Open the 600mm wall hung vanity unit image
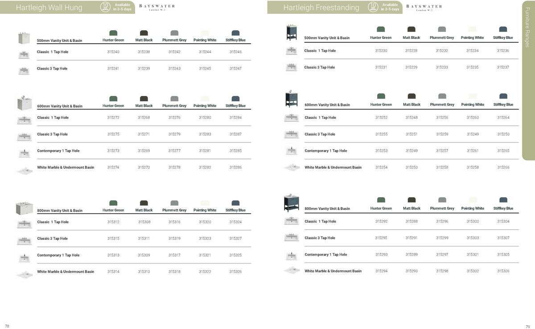This screenshot has height=329, width=535. click(x=24, y=103)
